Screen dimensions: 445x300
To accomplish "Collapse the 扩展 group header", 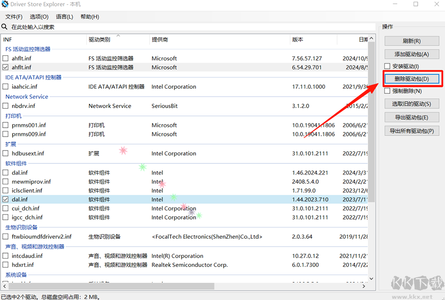I will (11, 144).
